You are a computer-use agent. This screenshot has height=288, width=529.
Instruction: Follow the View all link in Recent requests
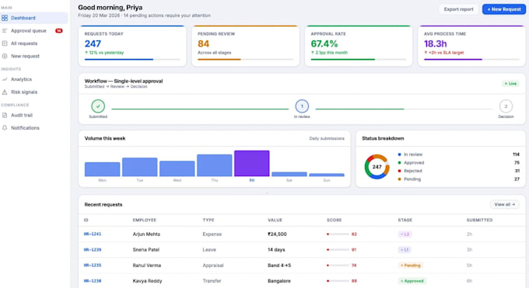504,204
